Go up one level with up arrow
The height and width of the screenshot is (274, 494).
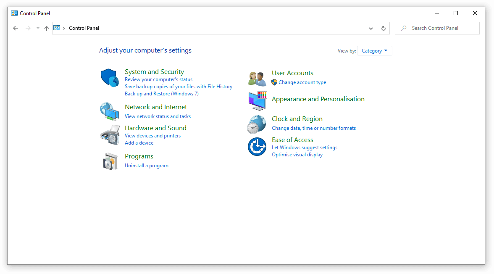[x=47, y=28]
